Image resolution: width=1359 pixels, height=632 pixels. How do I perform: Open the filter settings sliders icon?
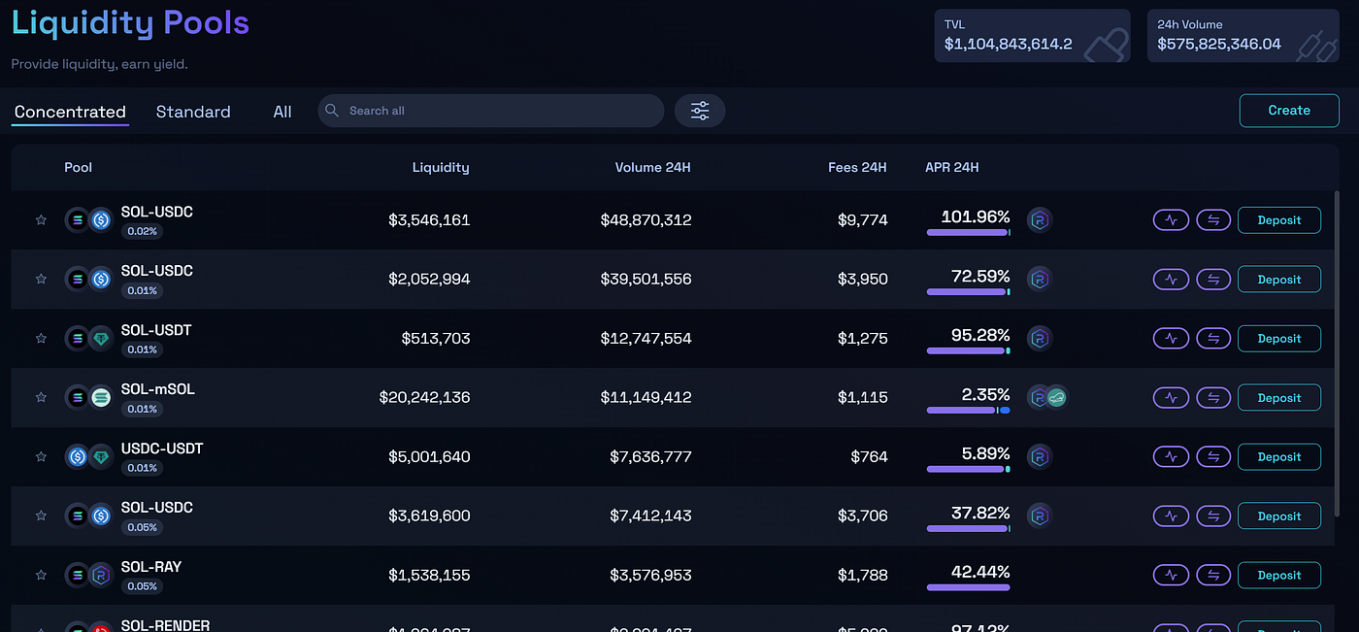[700, 111]
